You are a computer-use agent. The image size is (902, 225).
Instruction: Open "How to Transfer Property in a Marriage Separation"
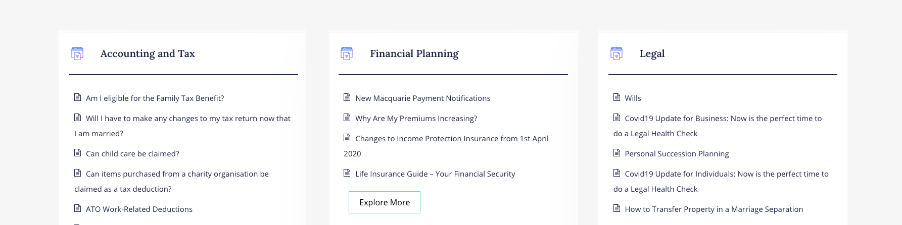click(714, 209)
